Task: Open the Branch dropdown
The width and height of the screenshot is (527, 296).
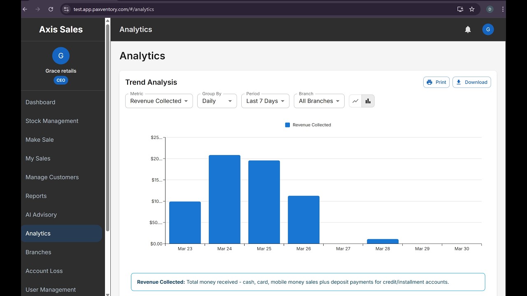Action: (x=319, y=101)
